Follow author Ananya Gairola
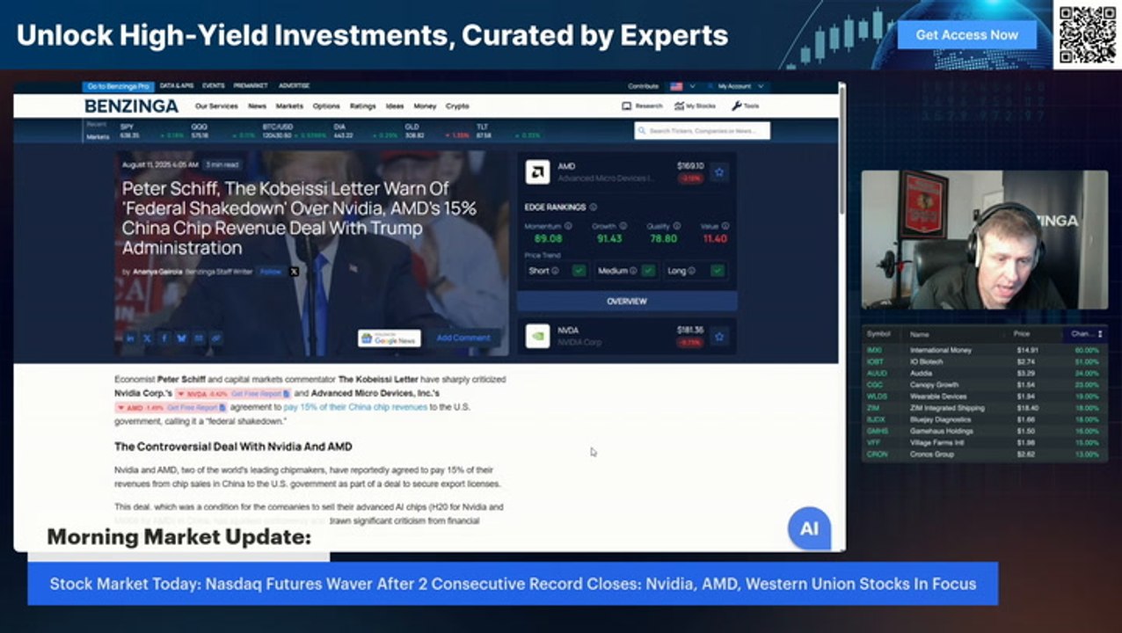1122x633 pixels. pos(271,272)
